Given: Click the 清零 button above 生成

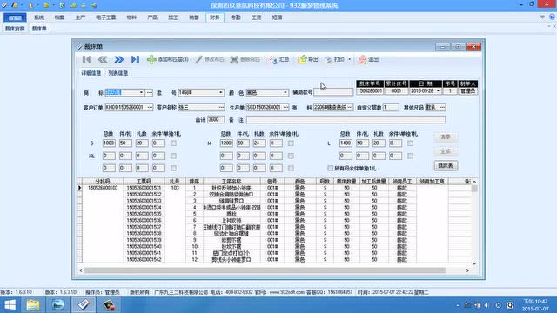Looking at the screenshot, I should point(446,137).
